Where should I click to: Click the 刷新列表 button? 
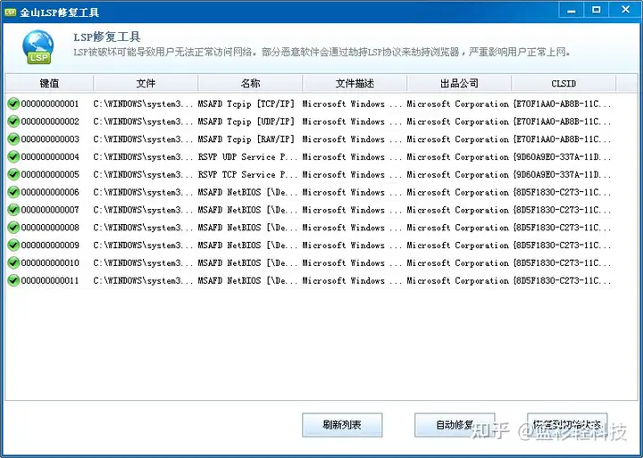[342, 425]
